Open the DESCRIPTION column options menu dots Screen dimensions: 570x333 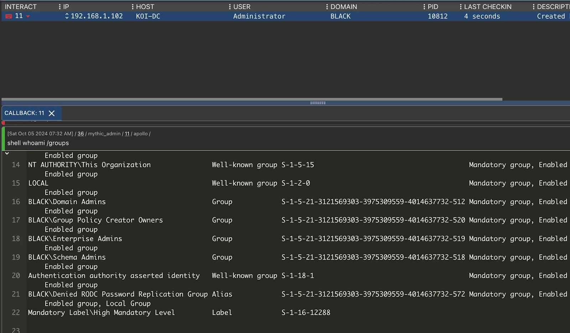point(533,7)
